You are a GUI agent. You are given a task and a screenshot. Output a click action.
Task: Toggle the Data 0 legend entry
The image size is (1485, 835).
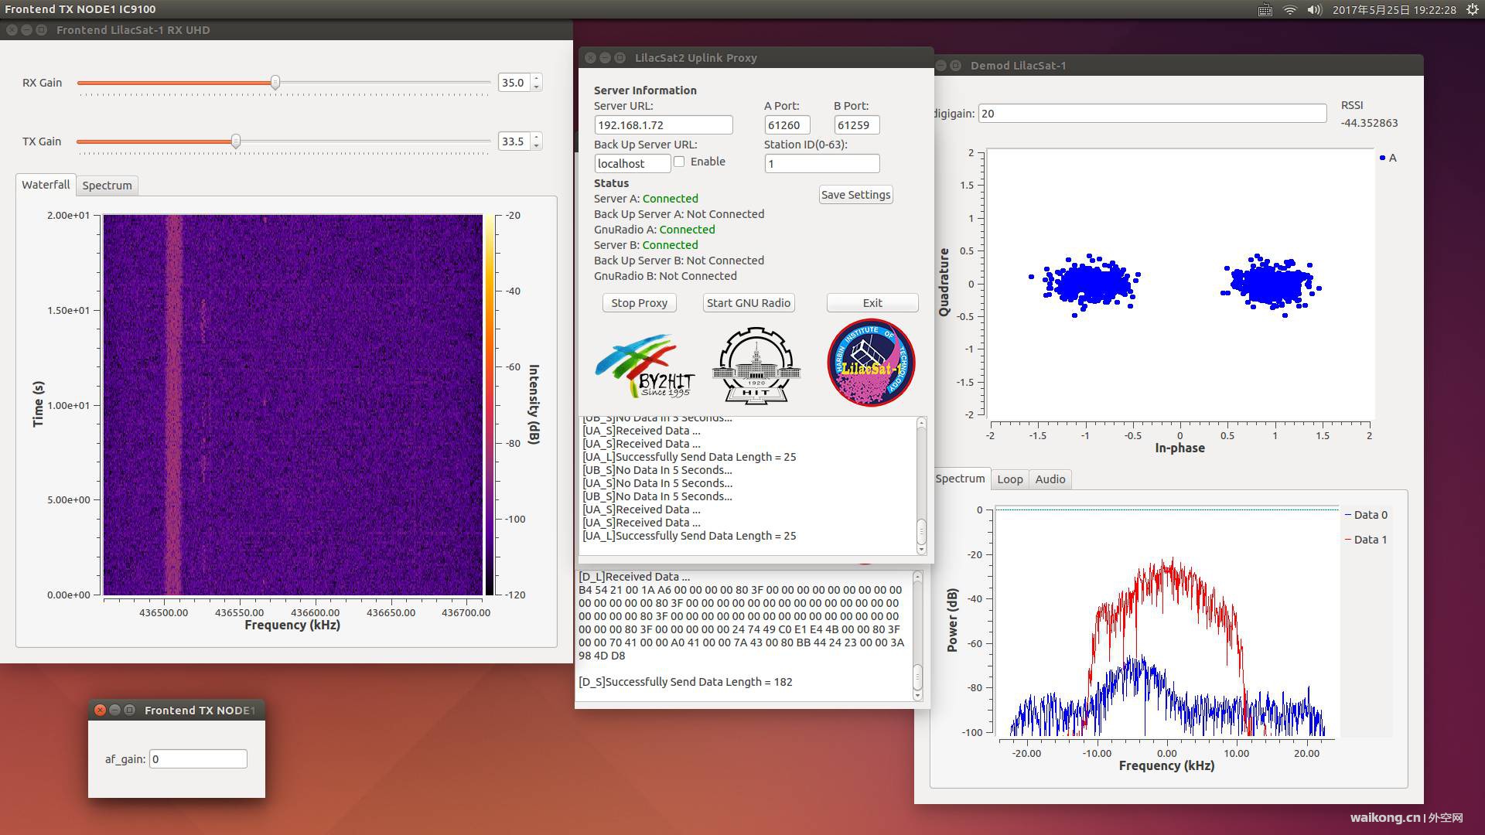(x=1366, y=515)
